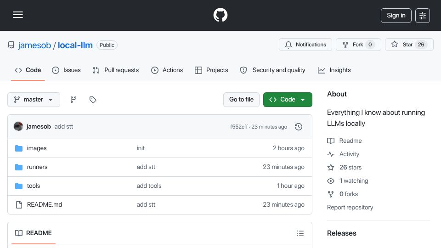View tags via the tag icon

tap(93, 100)
